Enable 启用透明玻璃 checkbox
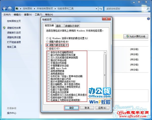The image size is (152, 120). 48,71
